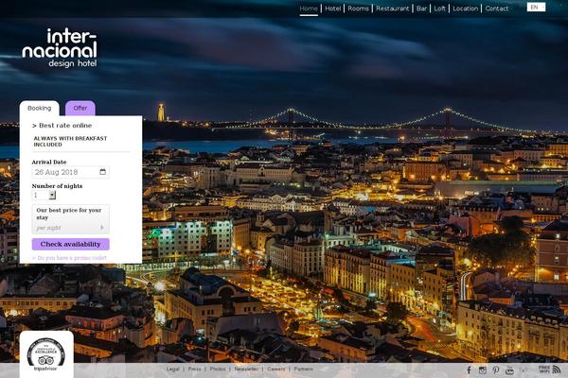This screenshot has width=568, height=378.
Task: Open the Facebook page icon
Action: point(470,369)
